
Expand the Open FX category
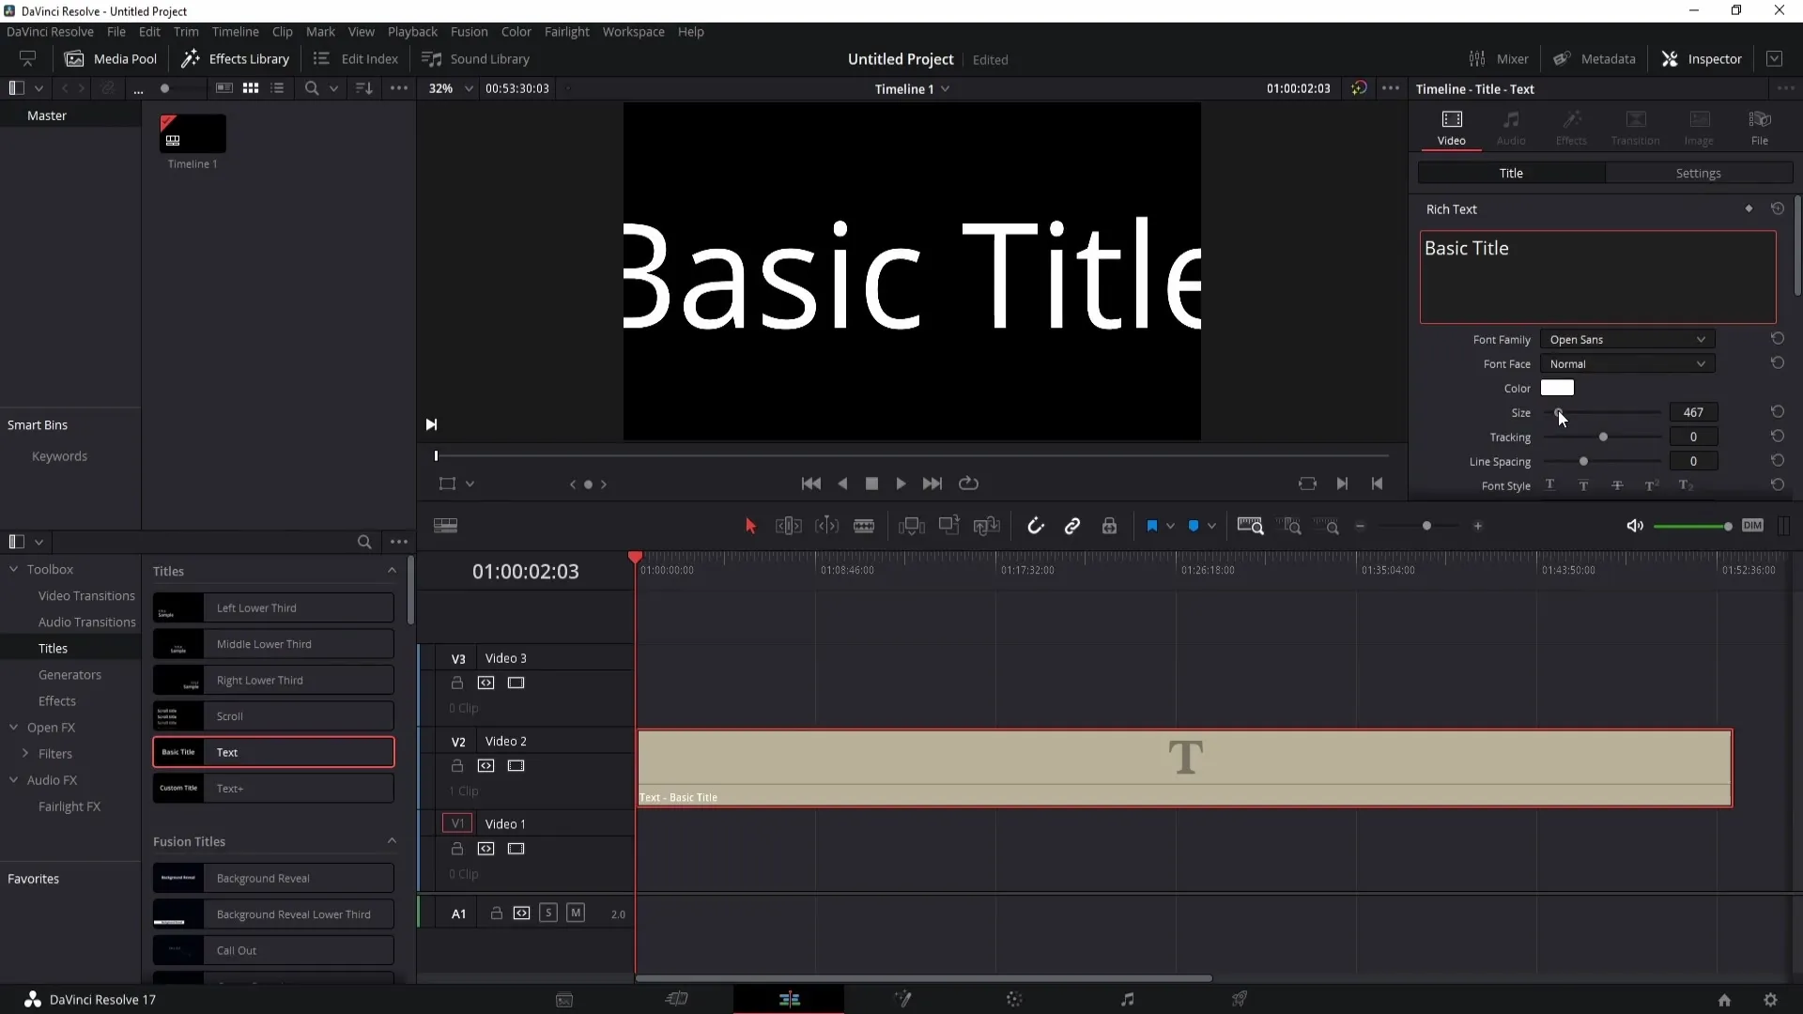click(12, 727)
